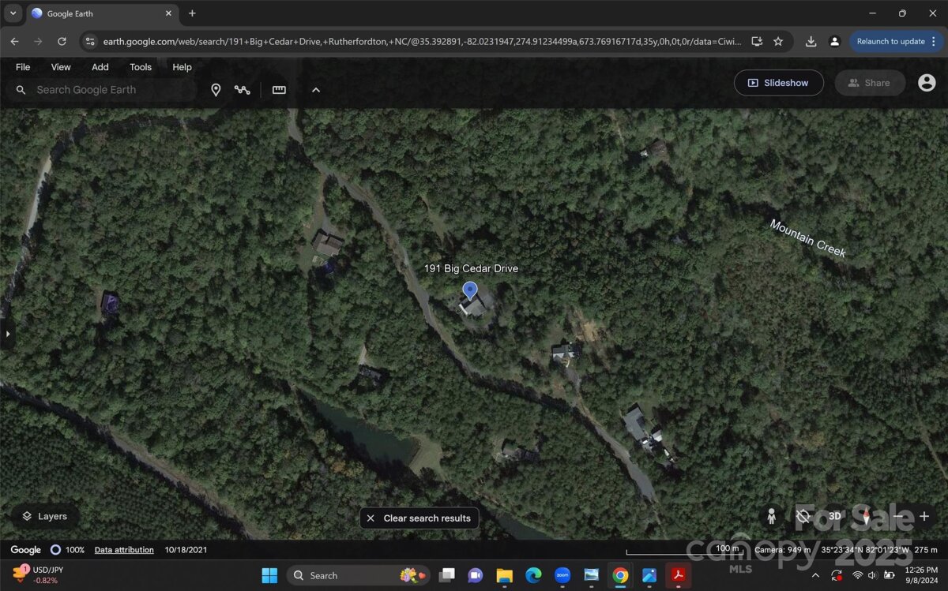Focus the Search Google Earth field
The image size is (948, 591).
click(103, 90)
